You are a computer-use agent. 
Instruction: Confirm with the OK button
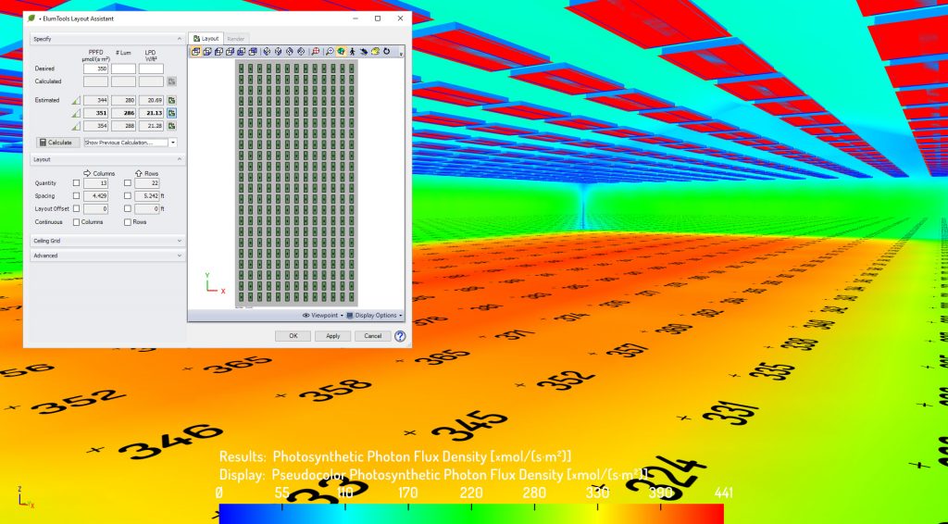[293, 336]
